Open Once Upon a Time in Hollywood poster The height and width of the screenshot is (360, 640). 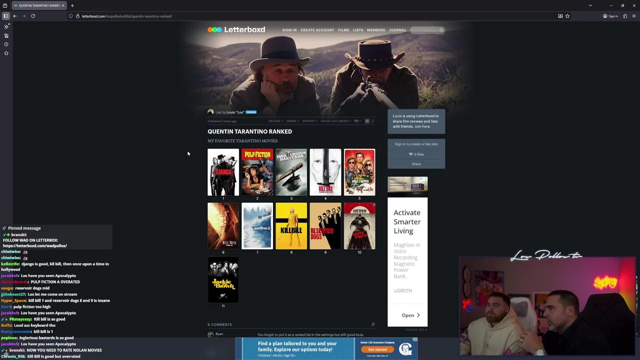[x=359, y=172]
